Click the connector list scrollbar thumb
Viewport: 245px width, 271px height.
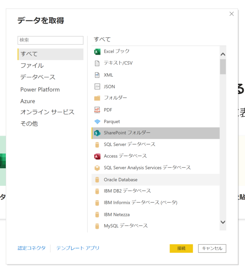tap(223, 67)
